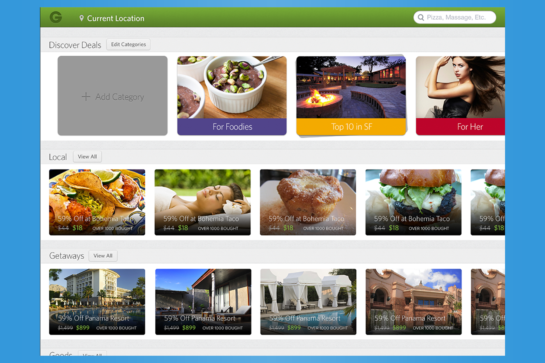Select the red For Her label

pyautogui.click(x=461, y=126)
